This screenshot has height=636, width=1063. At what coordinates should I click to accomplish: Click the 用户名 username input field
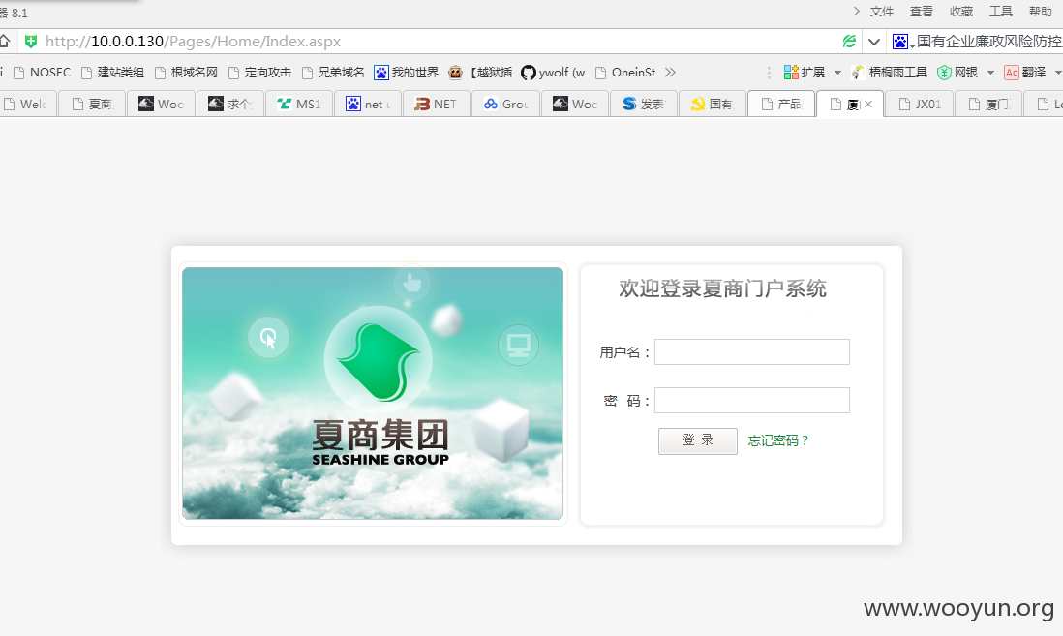click(752, 352)
